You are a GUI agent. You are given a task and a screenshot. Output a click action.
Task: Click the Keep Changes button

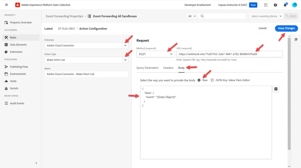pyautogui.click(x=286, y=28)
